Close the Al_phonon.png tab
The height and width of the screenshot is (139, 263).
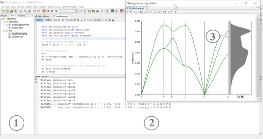coord(146,8)
